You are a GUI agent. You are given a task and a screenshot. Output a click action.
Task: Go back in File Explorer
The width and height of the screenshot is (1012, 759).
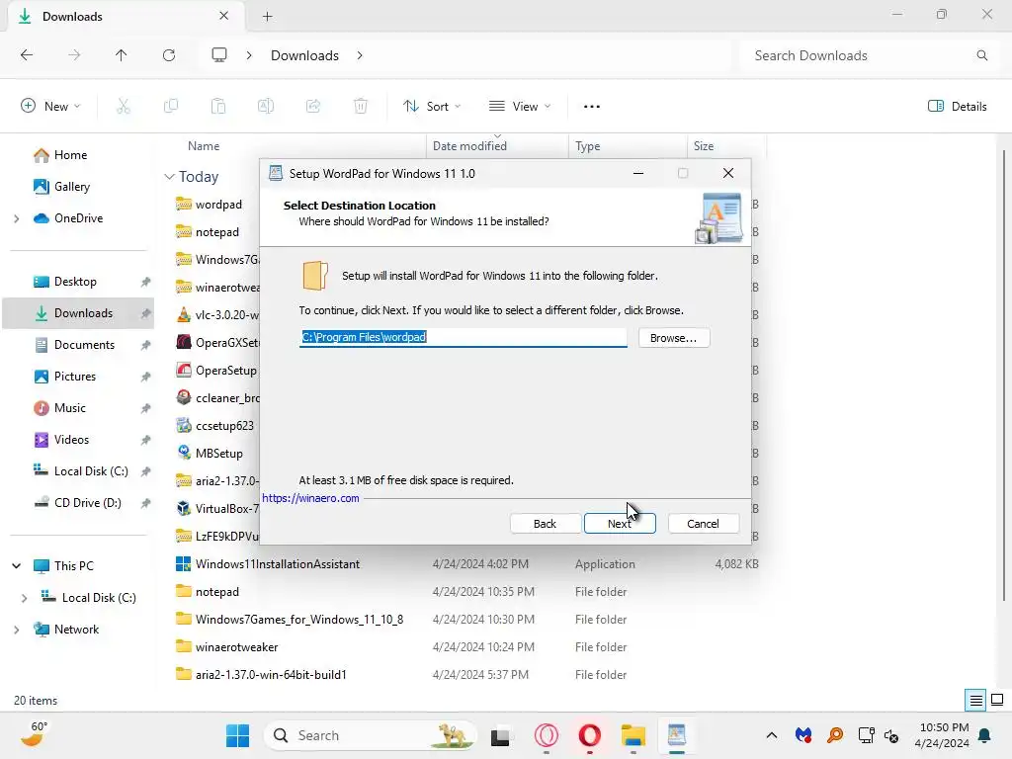[27, 55]
